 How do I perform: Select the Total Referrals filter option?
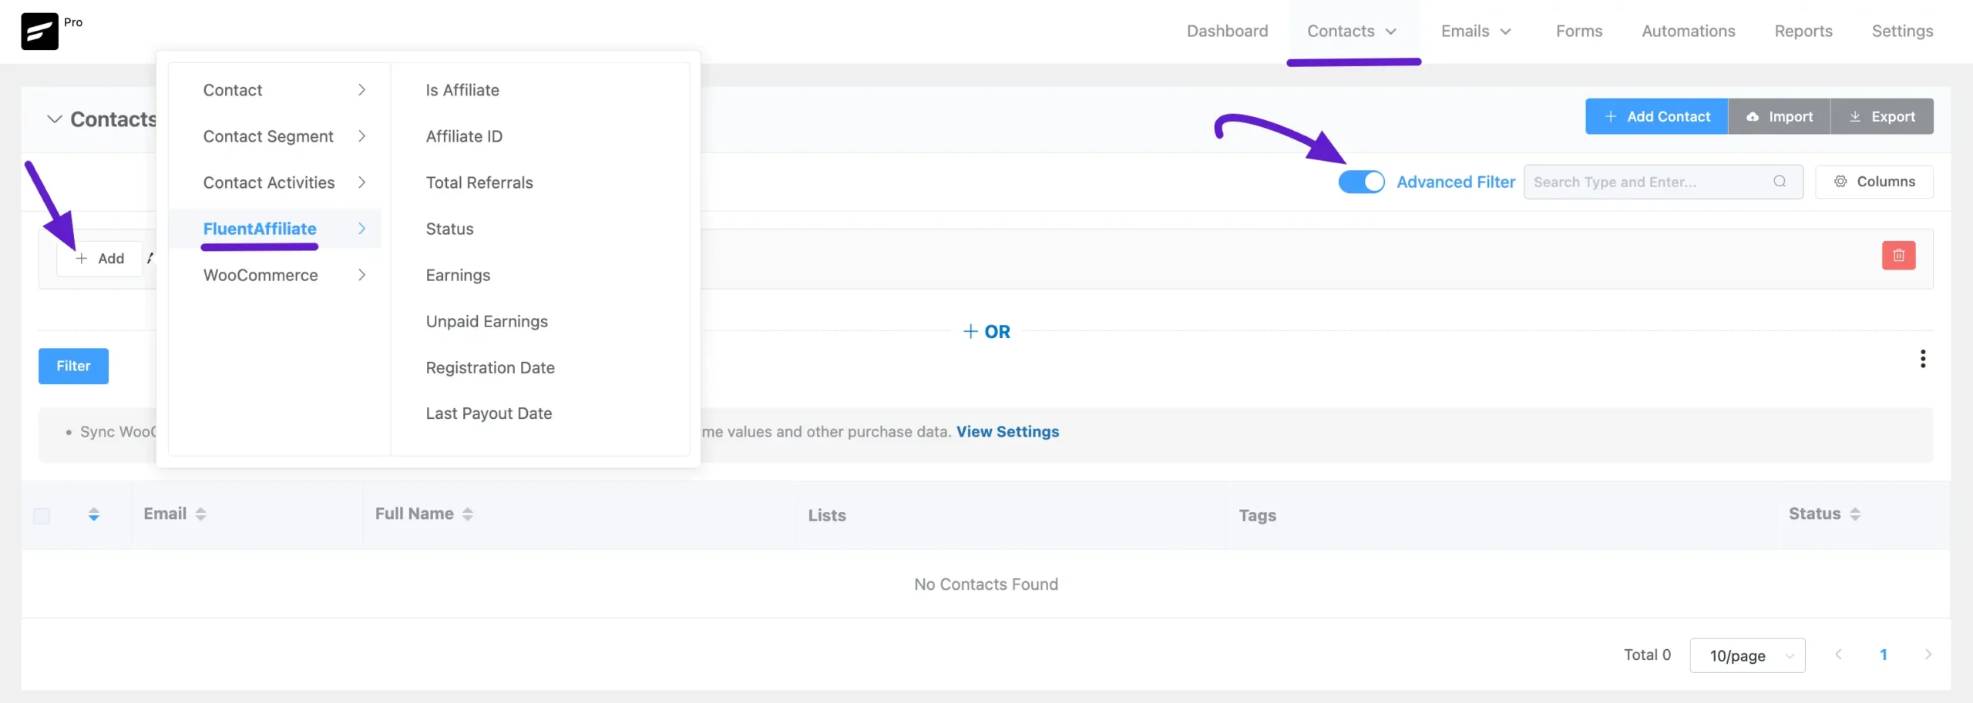479,182
